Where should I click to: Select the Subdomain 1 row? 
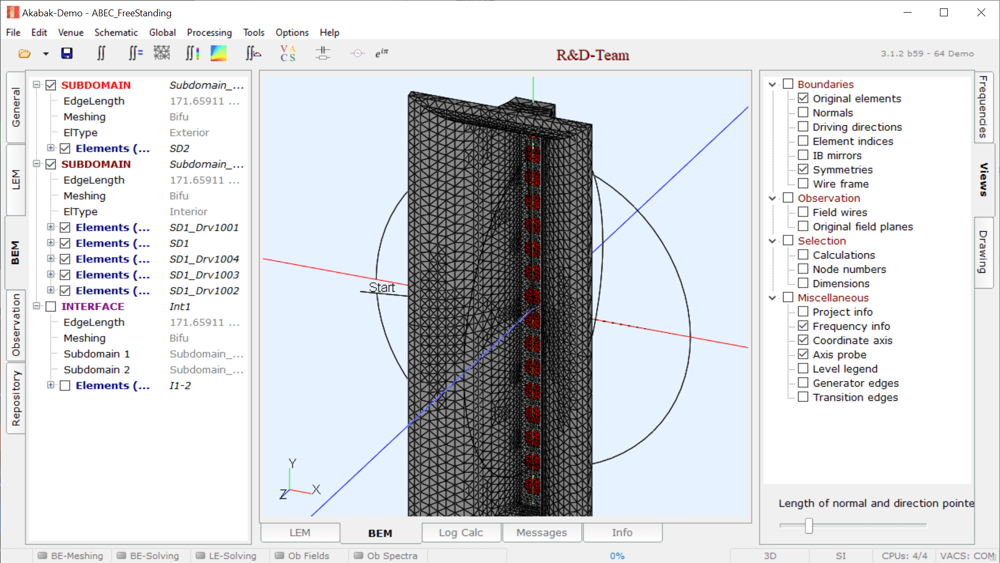pos(138,354)
